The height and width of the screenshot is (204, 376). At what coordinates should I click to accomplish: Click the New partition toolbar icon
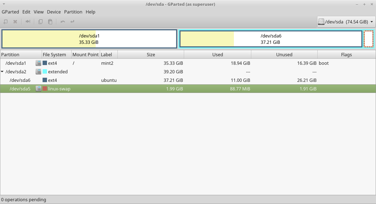5,22
